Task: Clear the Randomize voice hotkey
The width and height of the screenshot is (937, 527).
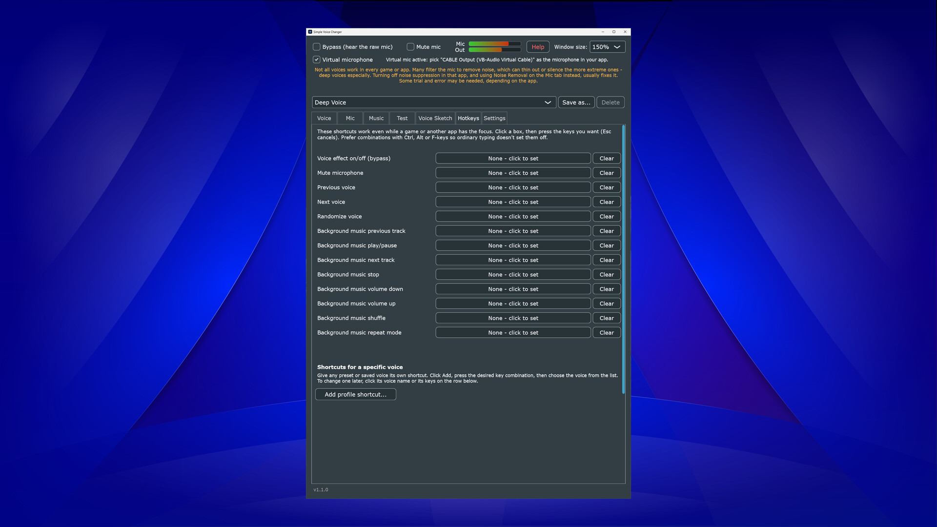Action: [607, 217]
